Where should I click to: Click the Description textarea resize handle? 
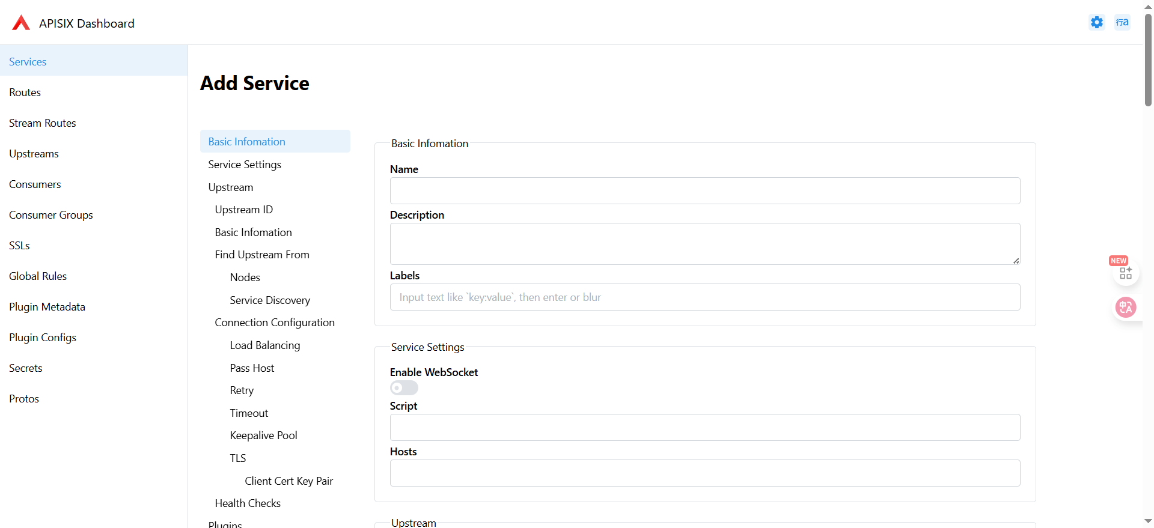[1016, 260]
